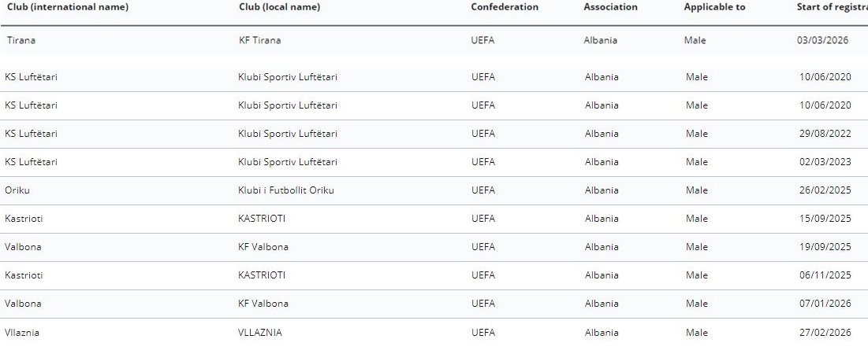The image size is (868, 354).
Task: Click the Club (local name) column header
Action: click(279, 7)
